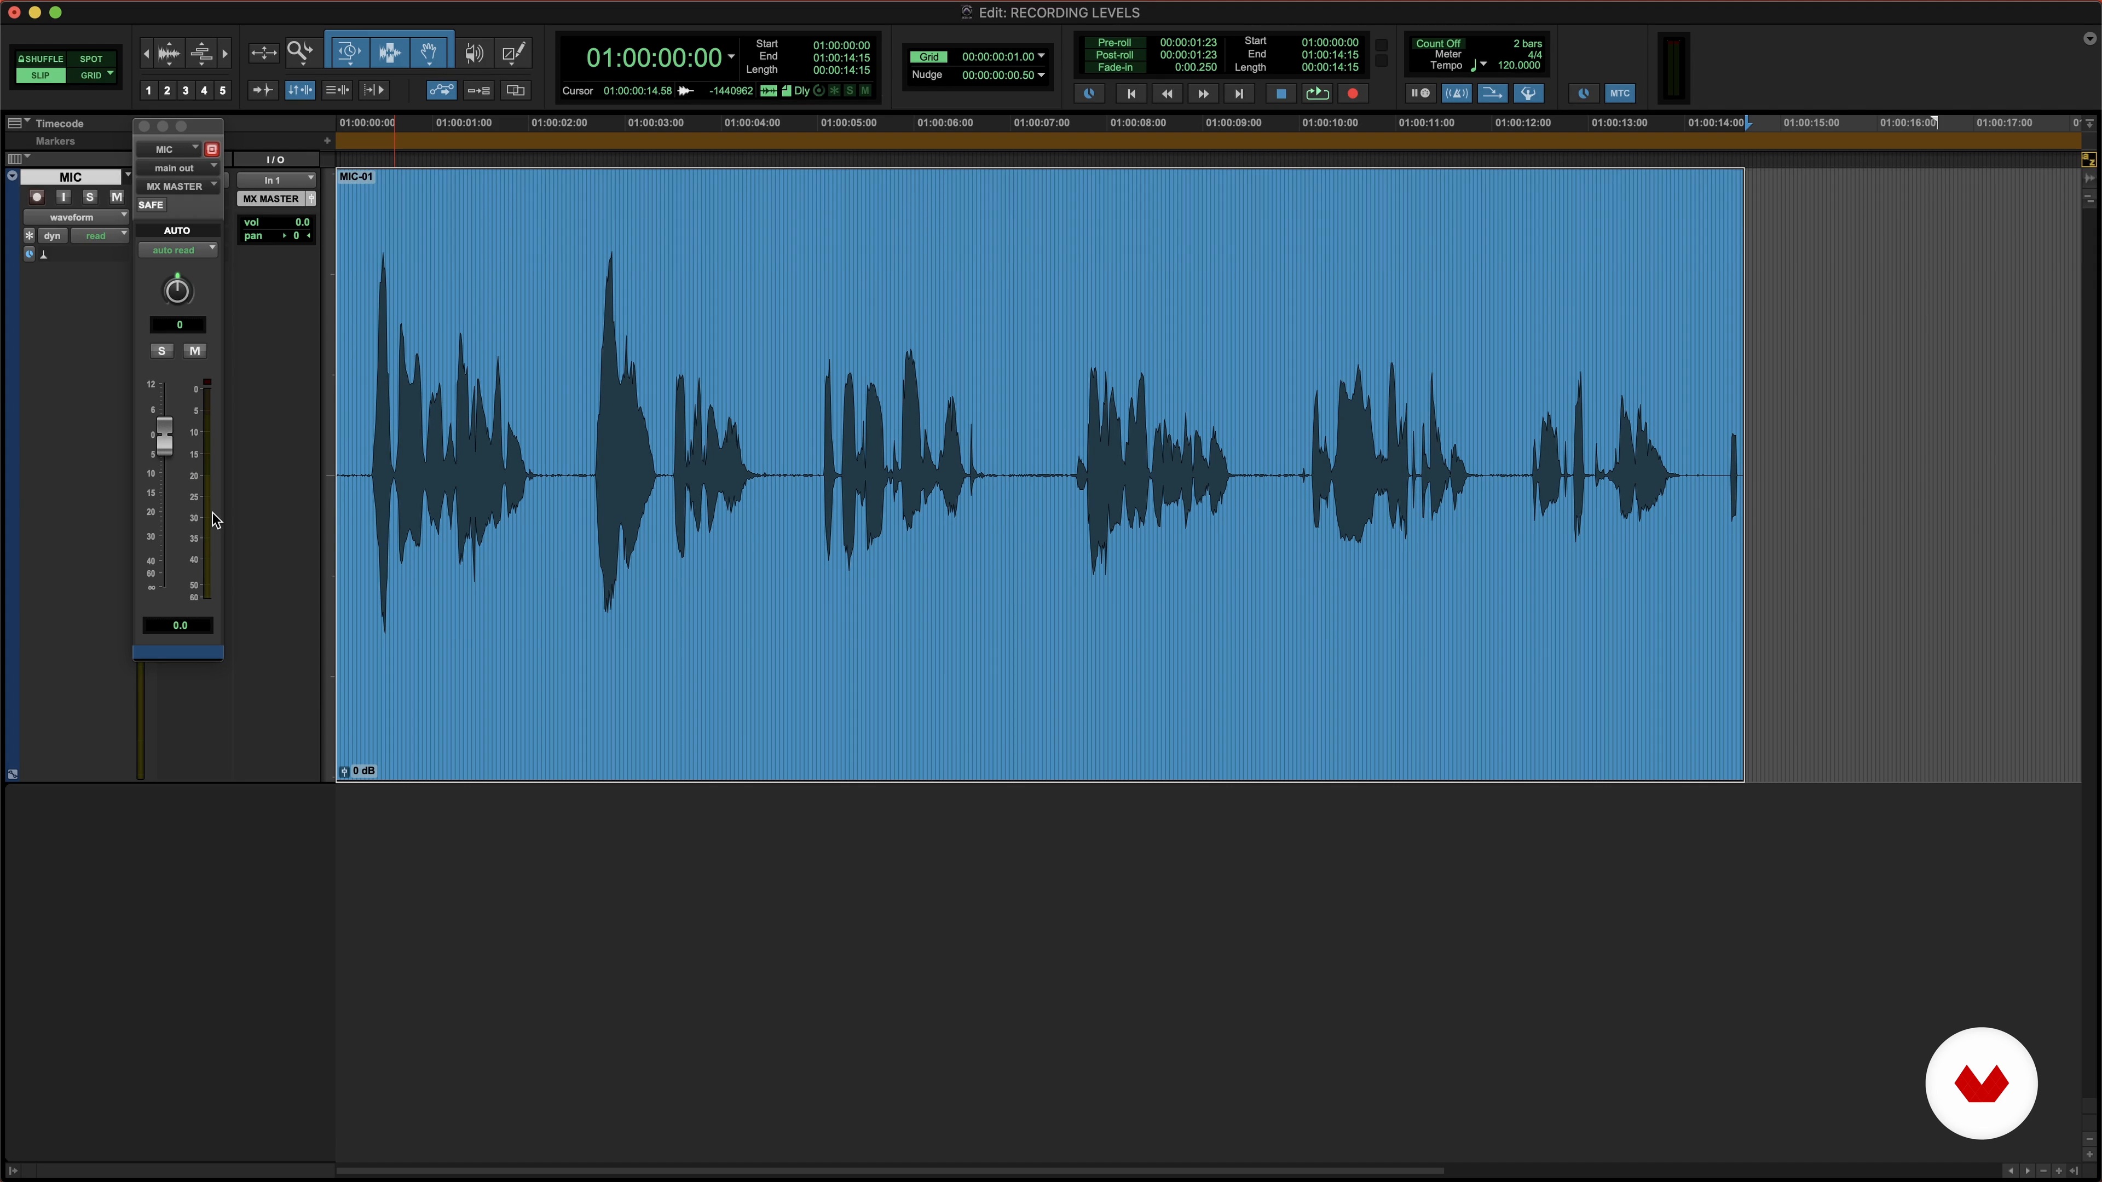
Task: Mute in the floating output window
Action: point(194,351)
